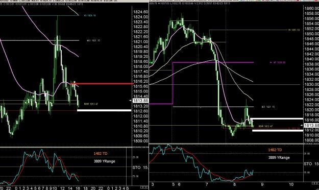The image size is (319, 190).
Task: Click the OHLC data header line atop the right chart
Action: click(x=189, y=3)
